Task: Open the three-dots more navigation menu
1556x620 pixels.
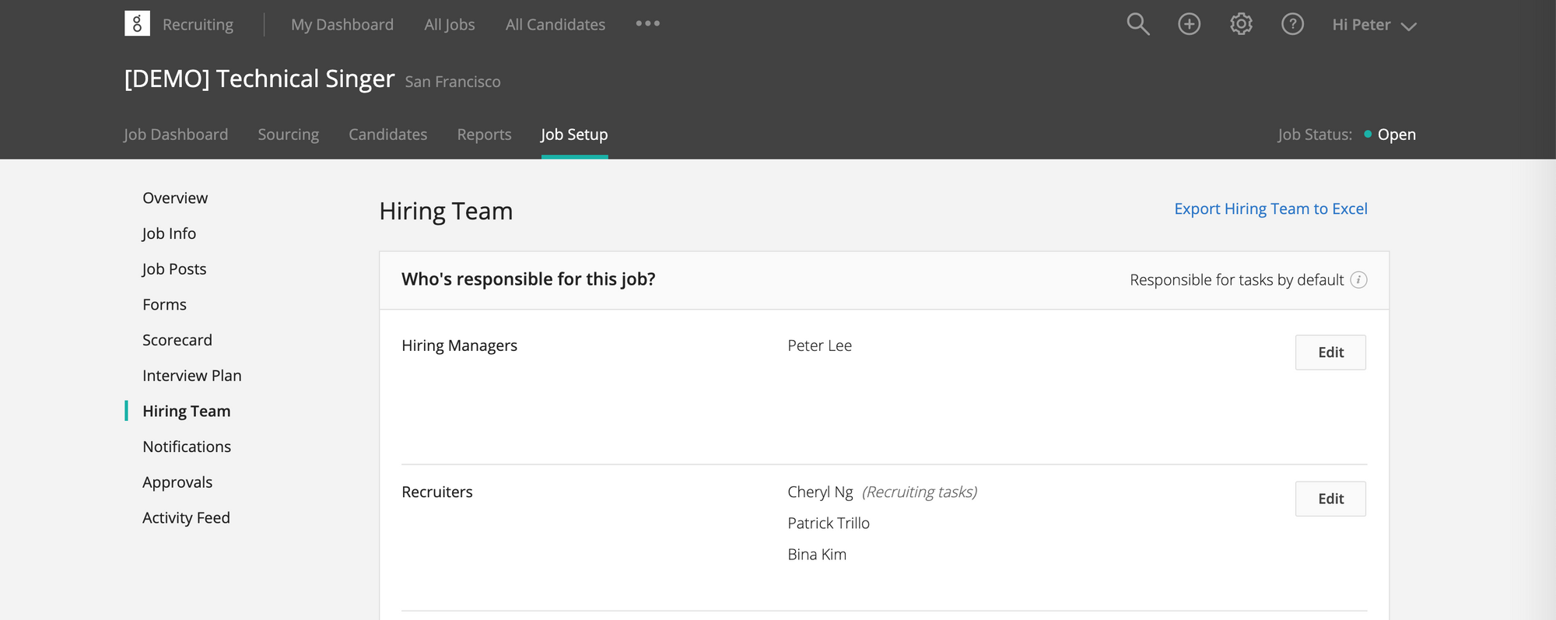Action: pos(647,24)
